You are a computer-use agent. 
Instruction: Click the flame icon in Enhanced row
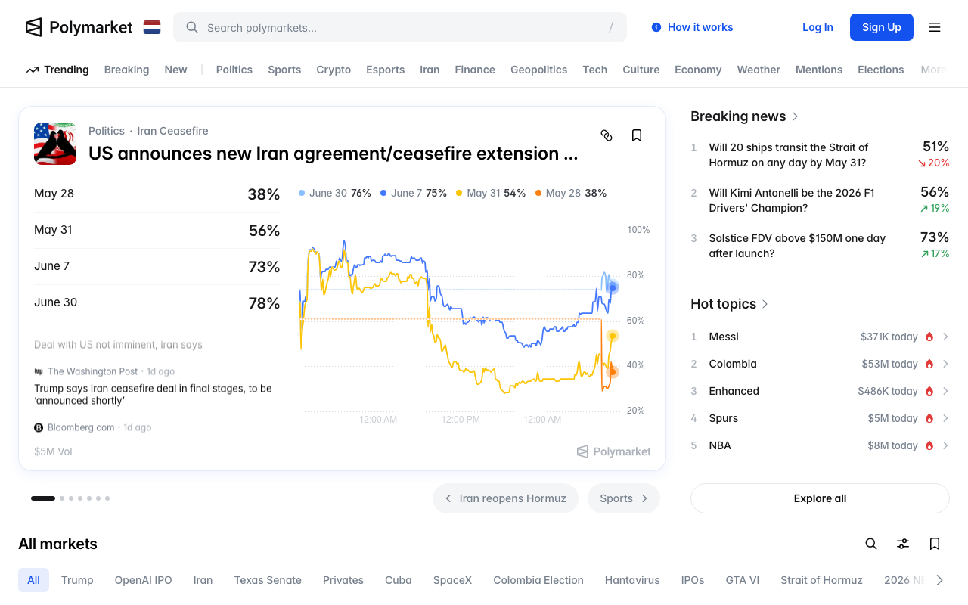tap(929, 391)
